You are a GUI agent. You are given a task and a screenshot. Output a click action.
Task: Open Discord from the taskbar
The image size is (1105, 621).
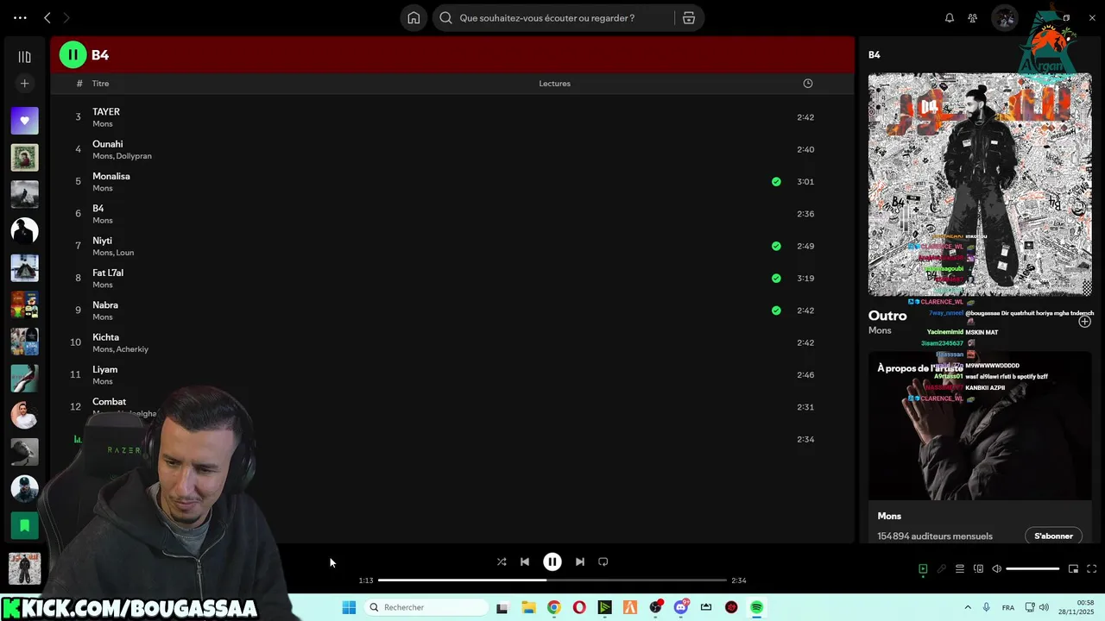click(681, 607)
